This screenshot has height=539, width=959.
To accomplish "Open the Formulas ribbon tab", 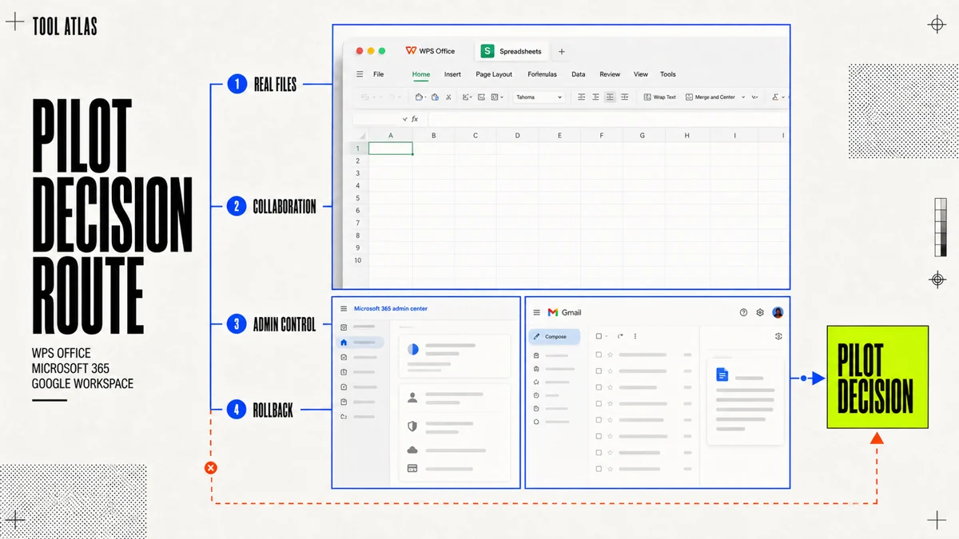I will coord(542,74).
